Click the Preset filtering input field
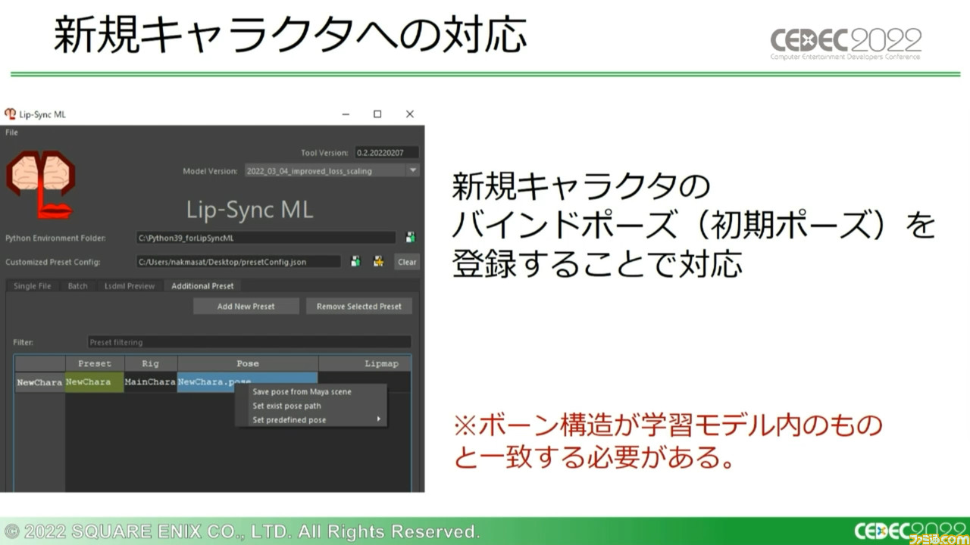970x545 pixels. [249, 342]
